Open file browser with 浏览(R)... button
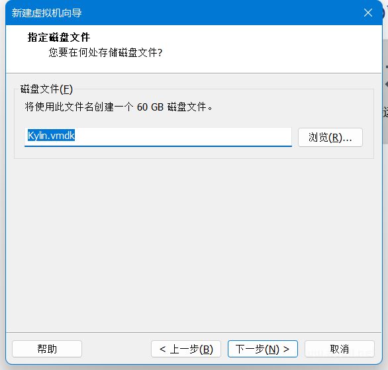Screen dimensions: 388x370 (330, 137)
